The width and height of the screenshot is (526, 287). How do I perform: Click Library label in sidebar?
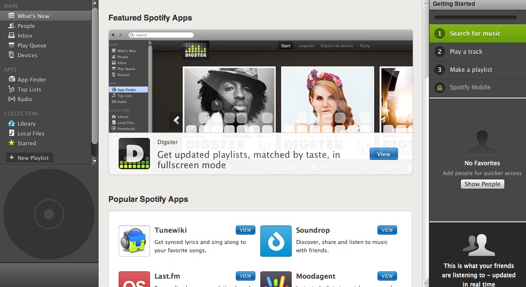coord(26,123)
